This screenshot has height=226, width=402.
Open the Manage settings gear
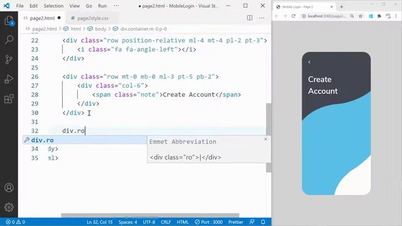point(9,207)
